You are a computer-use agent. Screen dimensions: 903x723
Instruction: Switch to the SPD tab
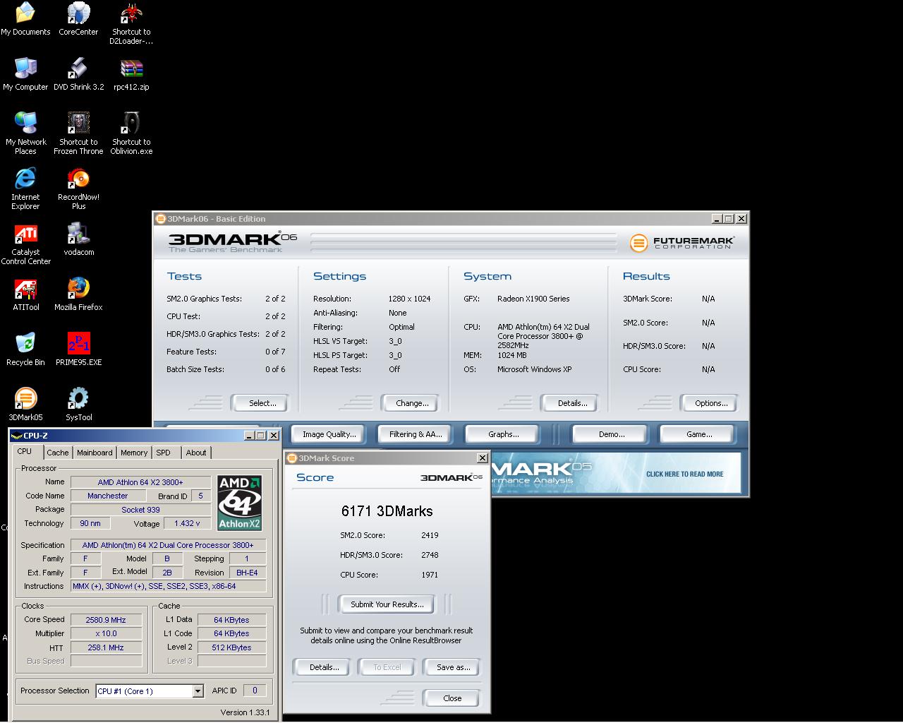[x=163, y=453]
